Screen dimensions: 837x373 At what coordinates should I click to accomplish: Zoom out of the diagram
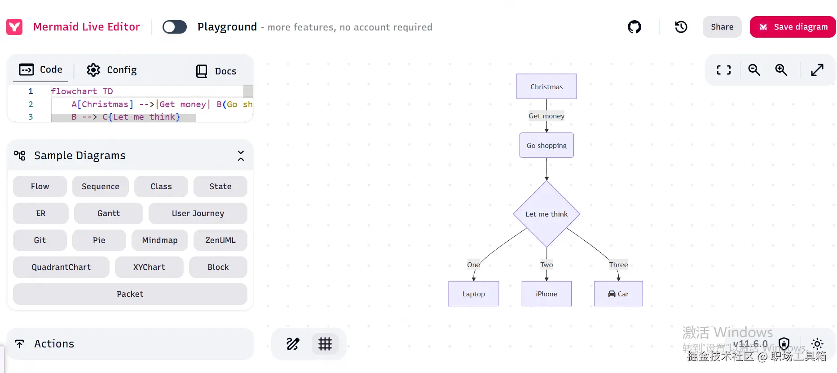pos(754,70)
